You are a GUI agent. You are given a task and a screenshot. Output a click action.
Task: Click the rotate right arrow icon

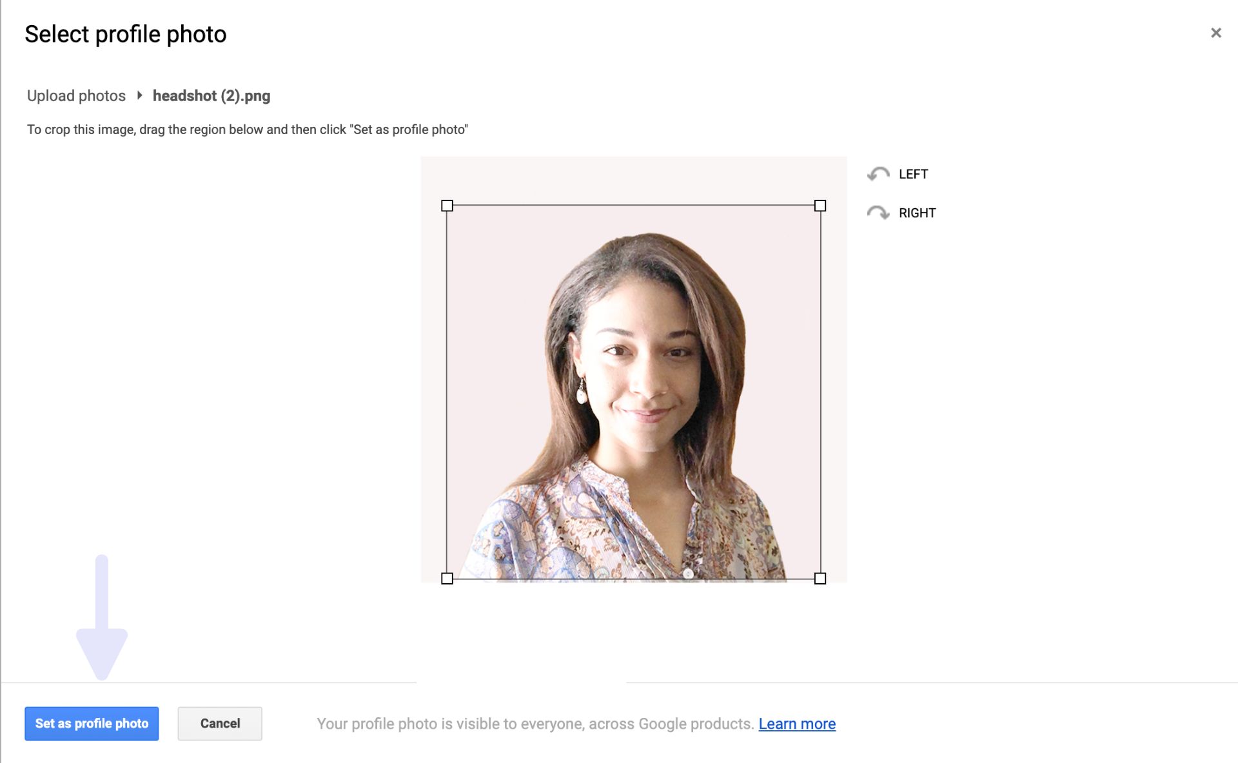pyautogui.click(x=878, y=213)
